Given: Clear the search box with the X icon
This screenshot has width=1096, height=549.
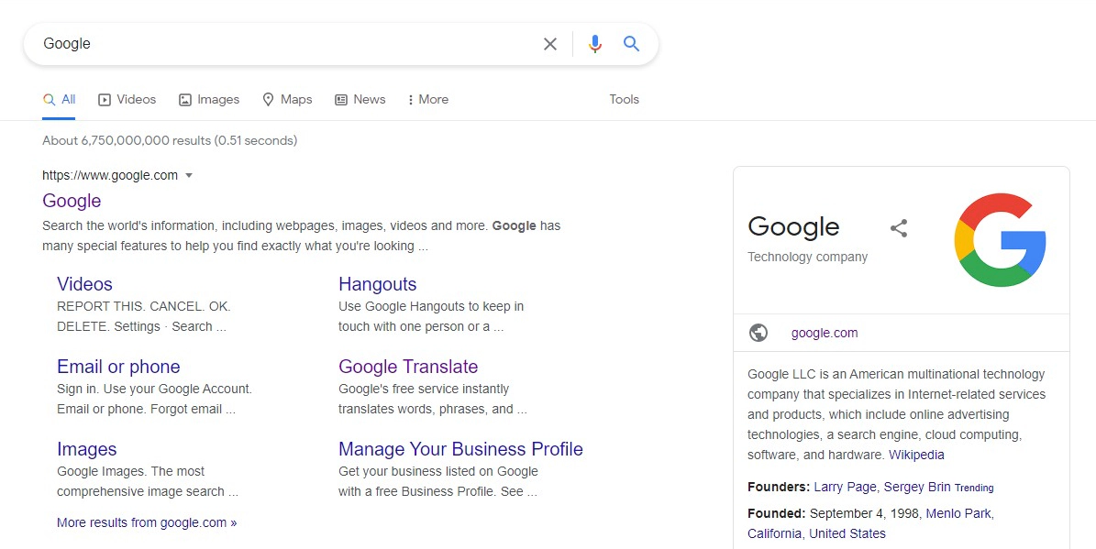Looking at the screenshot, I should tap(549, 43).
